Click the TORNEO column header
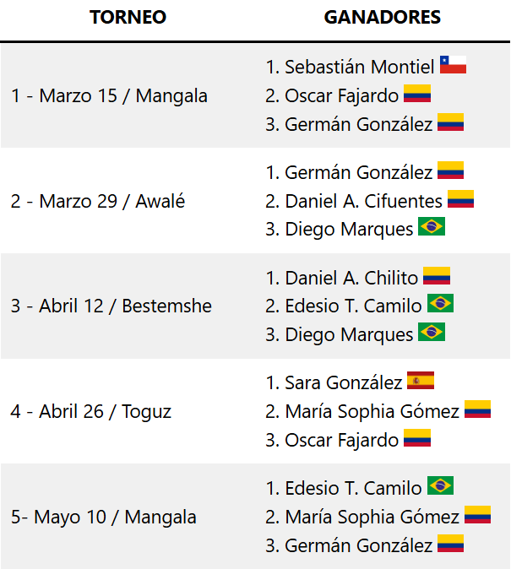Image resolution: width=511 pixels, height=569 pixels. coord(128,17)
